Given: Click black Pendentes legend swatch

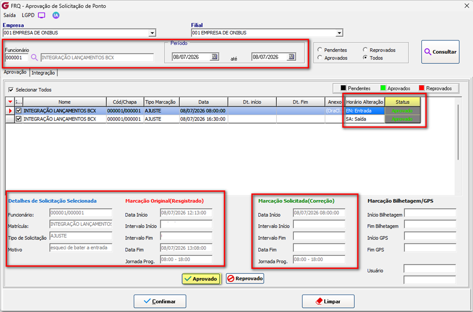Looking at the screenshot, I should [343, 88].
